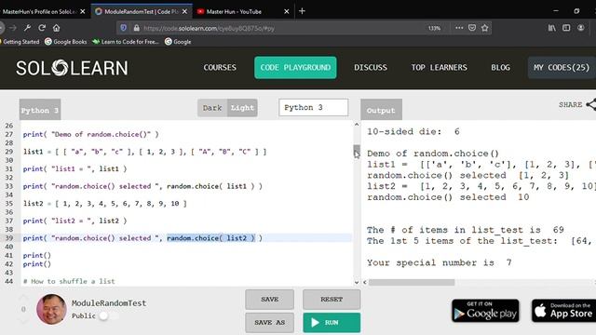Open a new browser tab
Viewport: 596px width, 335px height.
[302, 11]
